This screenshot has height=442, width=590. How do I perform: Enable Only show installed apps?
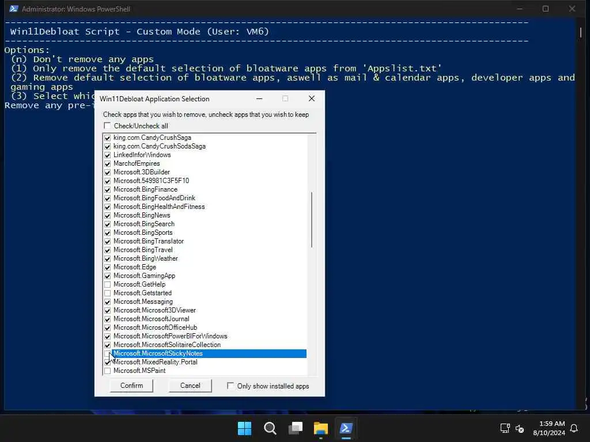[230, 386]
